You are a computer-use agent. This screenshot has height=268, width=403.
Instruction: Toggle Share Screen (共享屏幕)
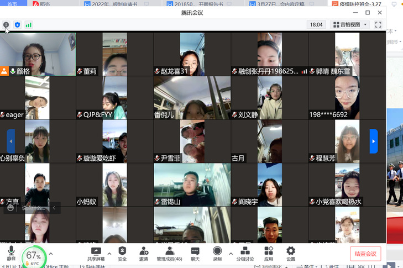tap(96, 253)
